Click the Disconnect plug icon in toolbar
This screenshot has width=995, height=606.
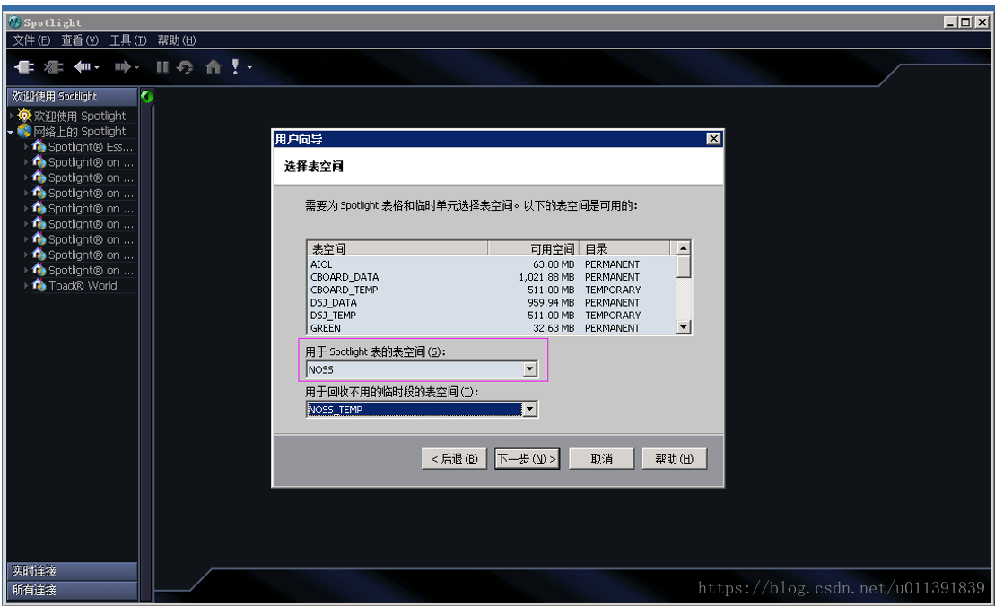point(53,66)
